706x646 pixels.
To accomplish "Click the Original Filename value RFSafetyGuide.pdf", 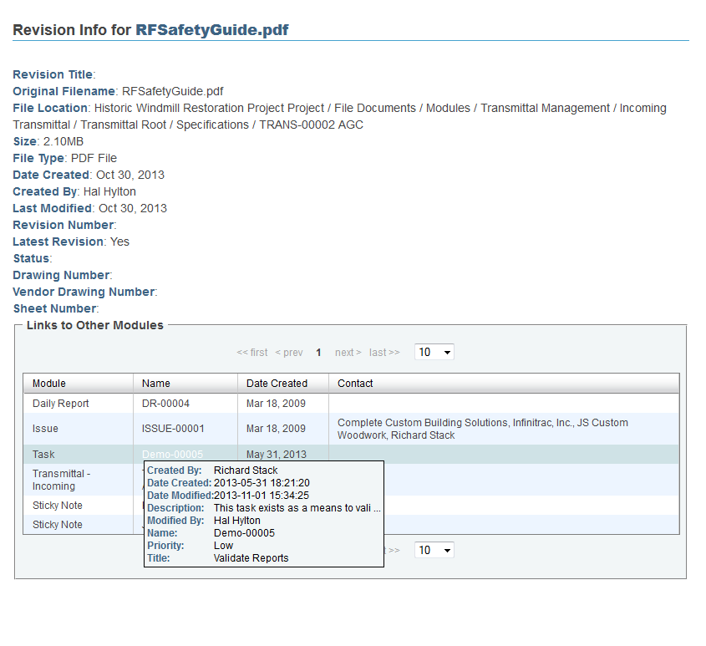I will pyautogui.click(x=172, y=91).
